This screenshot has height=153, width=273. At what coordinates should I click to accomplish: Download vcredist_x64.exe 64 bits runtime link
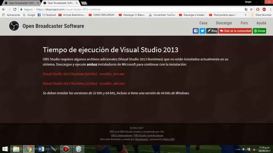[x=84, y=74]
